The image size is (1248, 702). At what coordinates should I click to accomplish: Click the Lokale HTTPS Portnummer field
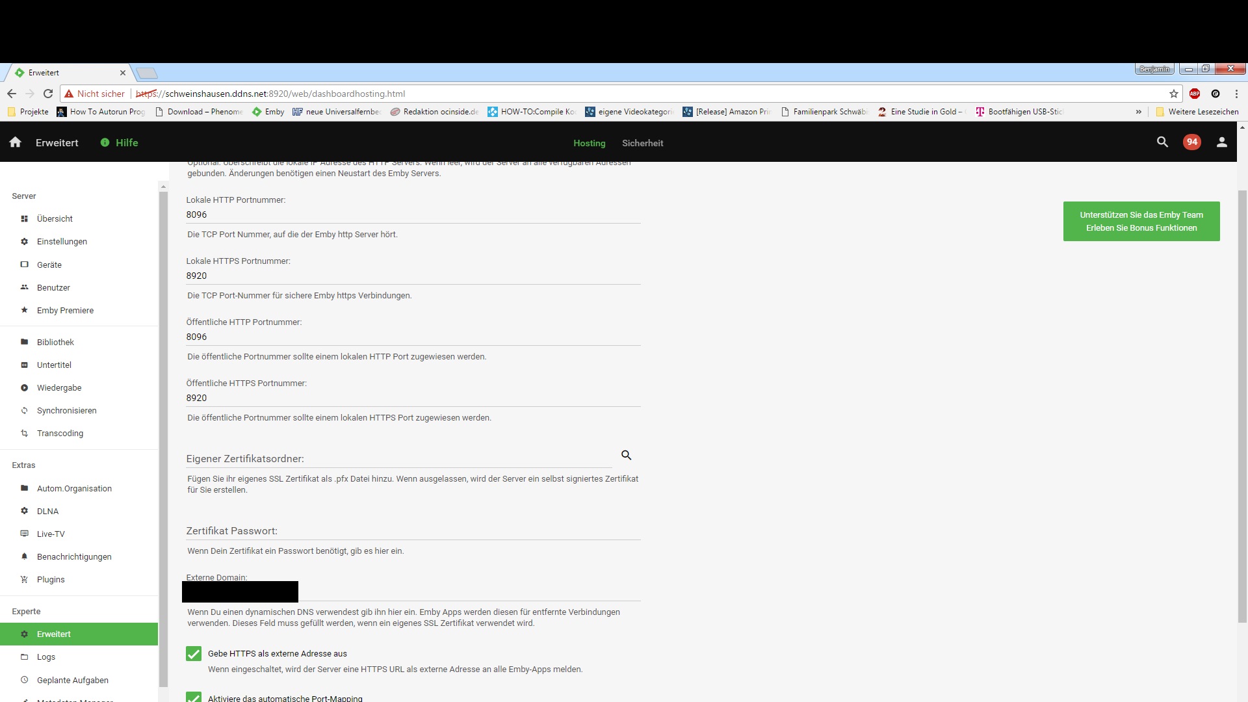(413, 276)
